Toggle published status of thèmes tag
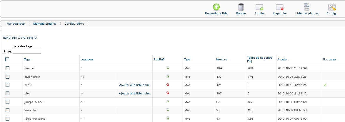The height and width of the screenshot is (122, 345). (168, 68)
